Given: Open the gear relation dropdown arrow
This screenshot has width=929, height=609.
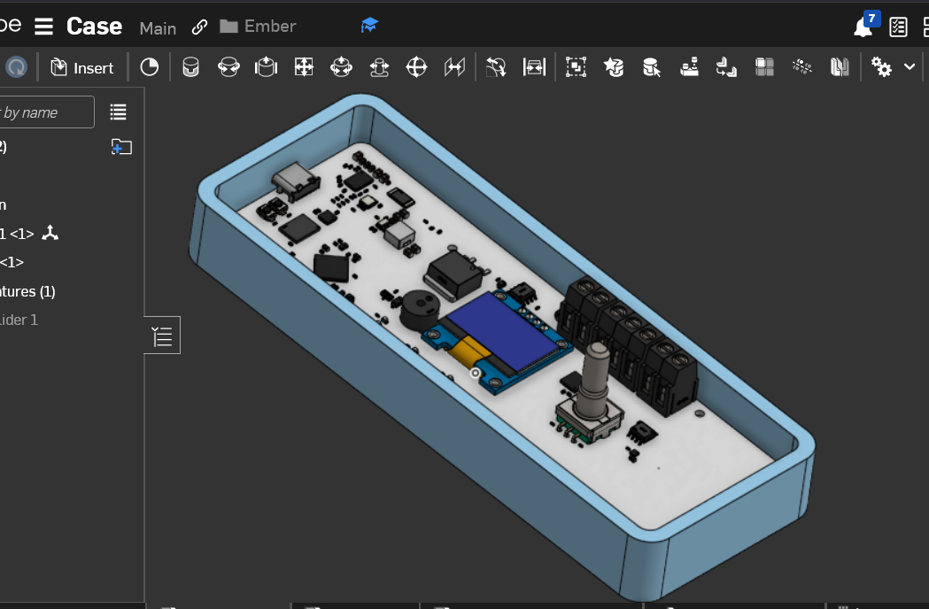Looking at the screenshot, I should point(910,67).
